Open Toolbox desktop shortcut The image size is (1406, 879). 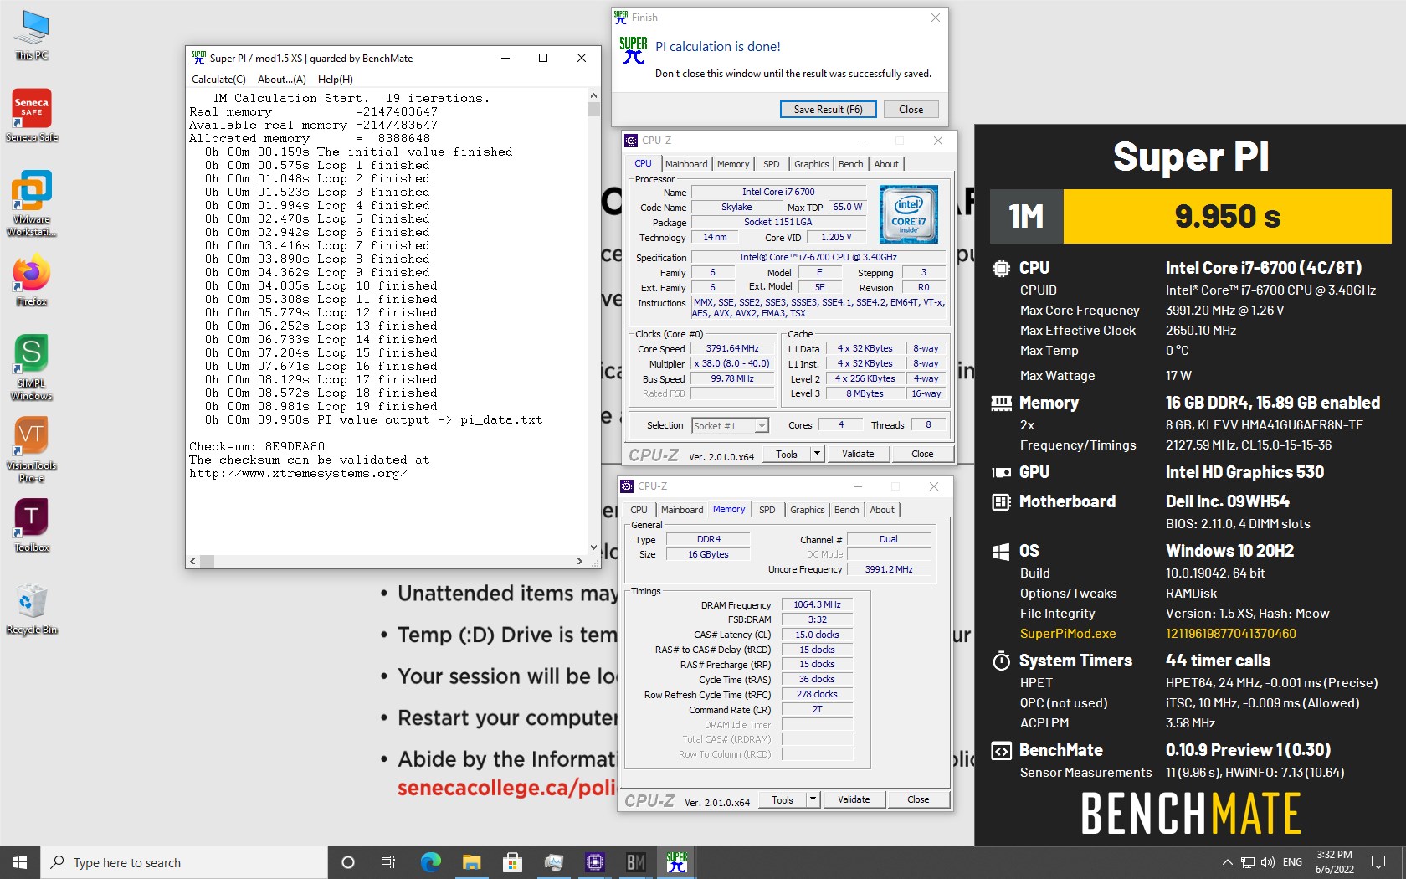[32, 526]
